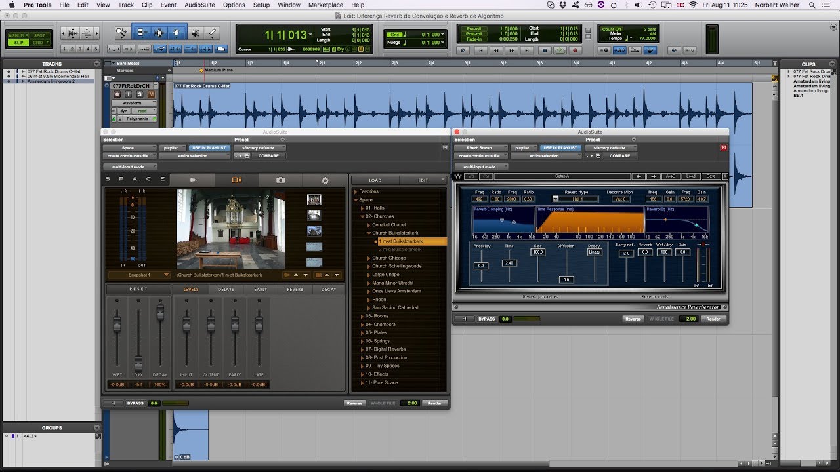Arm the track record enable button

[x=117, y=94]
